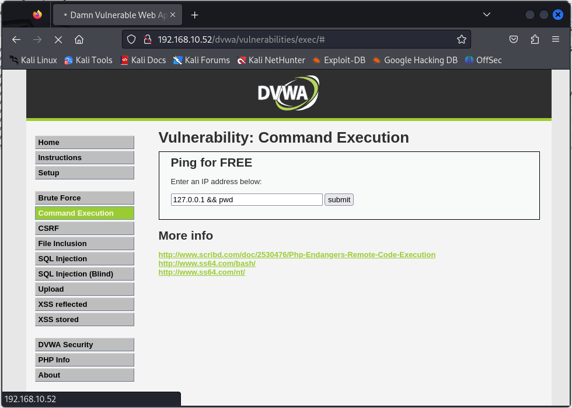Click the submit button
This screenshot has height=408, width=572.
[x=339, y=200]
